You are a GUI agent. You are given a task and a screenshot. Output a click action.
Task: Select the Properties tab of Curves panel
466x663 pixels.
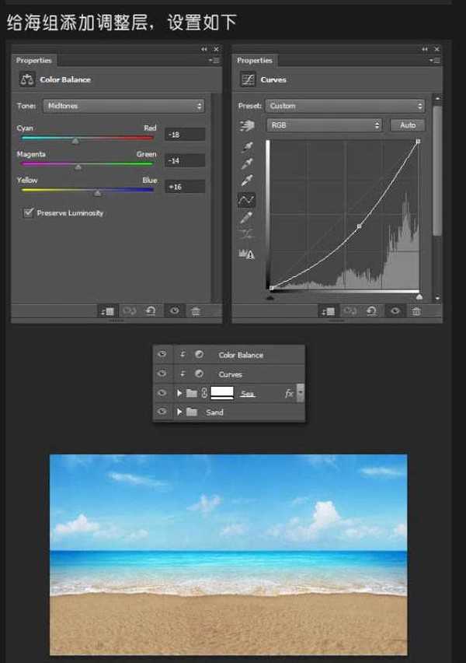(x=255, y=61)
